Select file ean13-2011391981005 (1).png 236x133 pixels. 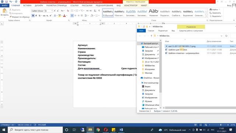pyautogui.click(x=182, y=46)
